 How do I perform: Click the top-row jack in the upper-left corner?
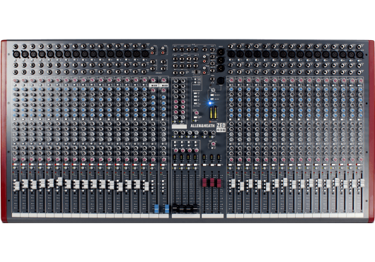(16, 47)
